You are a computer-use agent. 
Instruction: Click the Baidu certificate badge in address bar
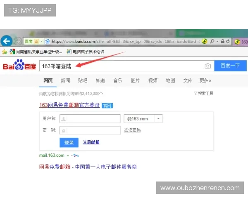tap(31, 42)
